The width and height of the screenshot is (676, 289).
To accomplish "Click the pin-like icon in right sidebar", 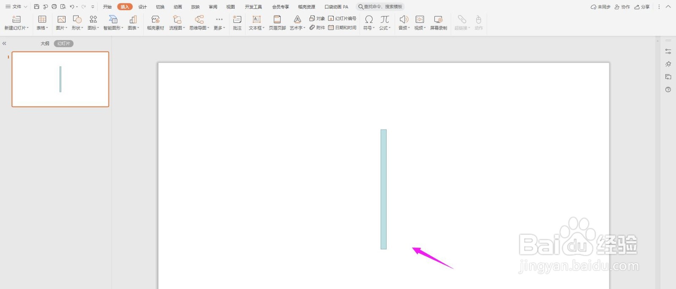I will tap(668, 64).
